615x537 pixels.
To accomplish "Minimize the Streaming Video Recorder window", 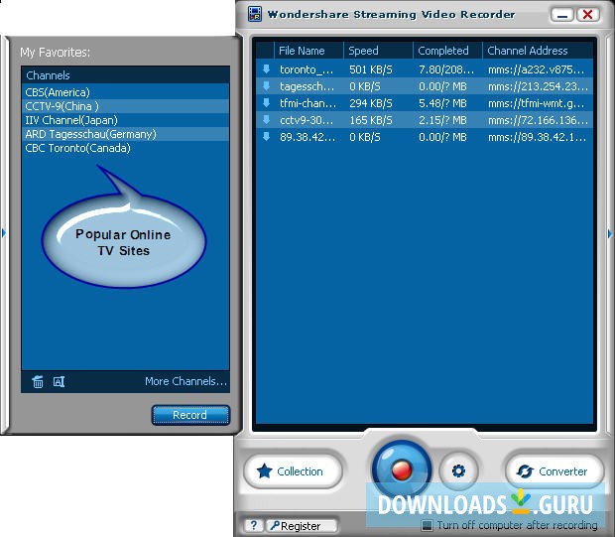I will [x=562, y=15].
